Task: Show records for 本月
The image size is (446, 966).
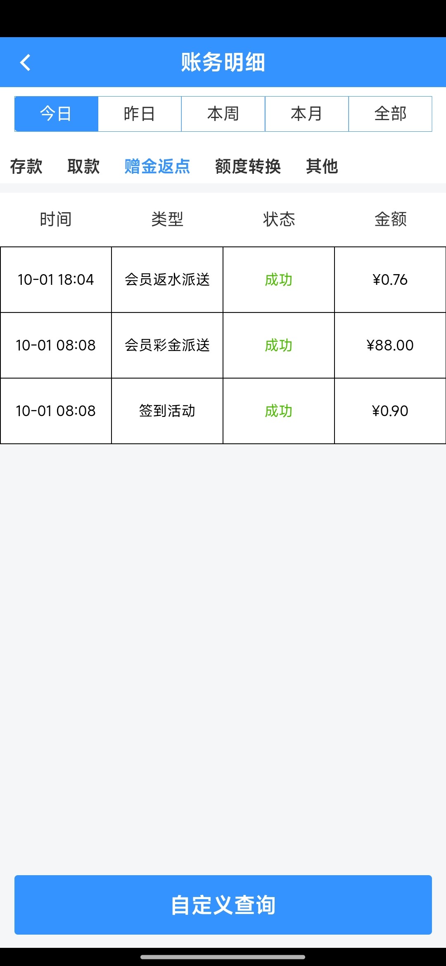Action: coord(306,114)
